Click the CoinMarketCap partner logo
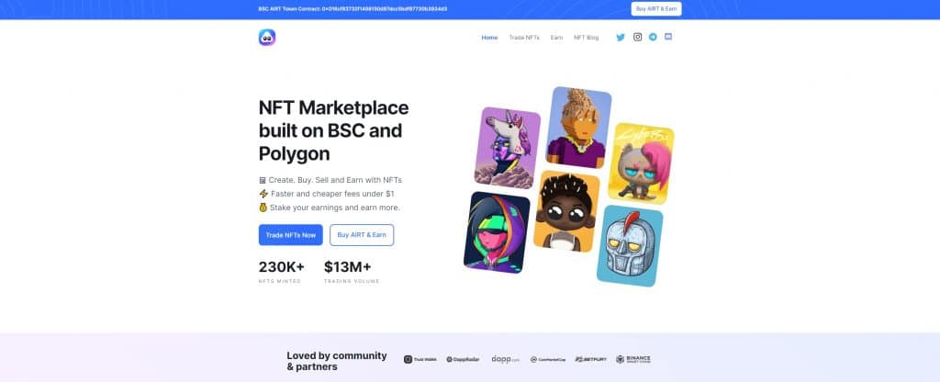Screen dimensions: 940x382 (548, 359)
